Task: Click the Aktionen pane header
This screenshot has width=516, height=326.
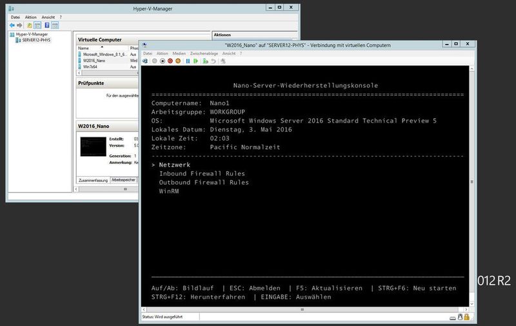Action: 254,35
